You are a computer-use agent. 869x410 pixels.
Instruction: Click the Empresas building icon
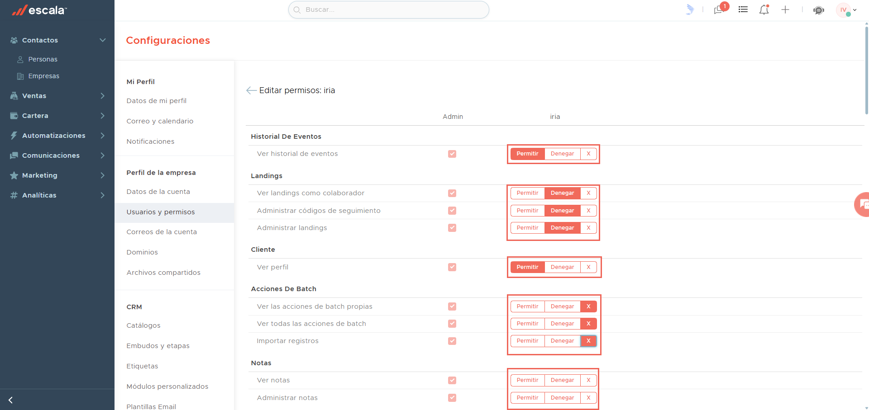(20, 76)
